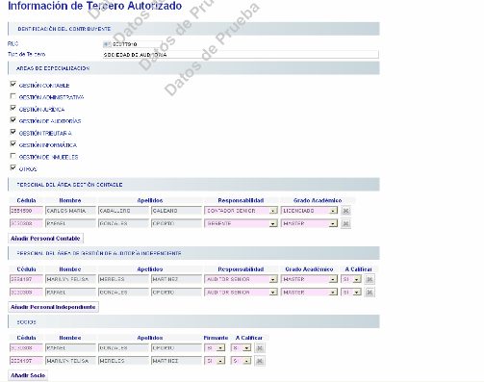The height and width of the screenshot is (382, 484).
Task: Click Añadir Socio button
Action: click(x=28, y=375)
